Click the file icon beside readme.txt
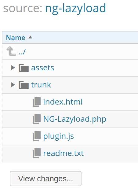 [x=37, y=153]
